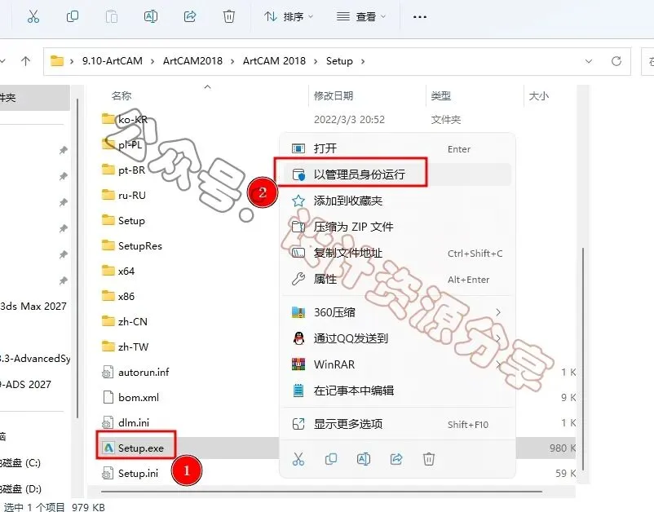Open 3ds Max 2027 in navigation pane
This screenshot has width=654, height=512.
click(x=33, y=307)
